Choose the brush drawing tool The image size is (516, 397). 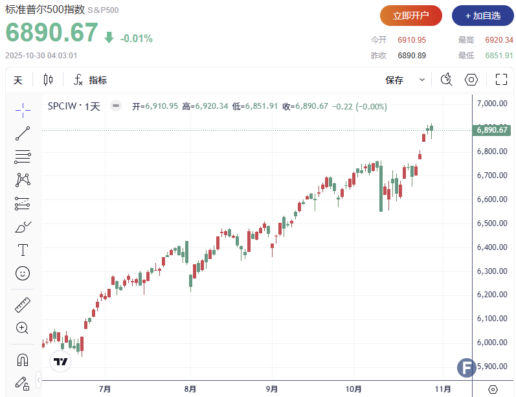coord(23,227)
